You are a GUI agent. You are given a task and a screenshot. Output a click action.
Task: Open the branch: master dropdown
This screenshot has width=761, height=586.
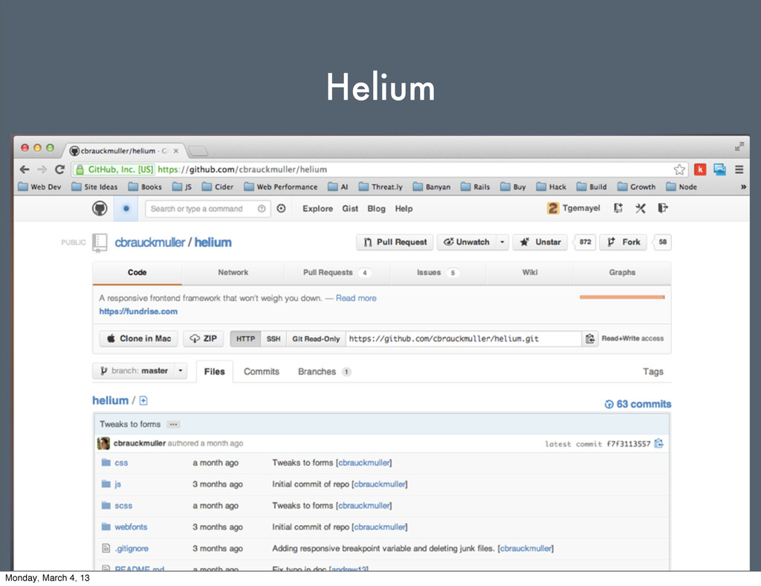point(140,370)
